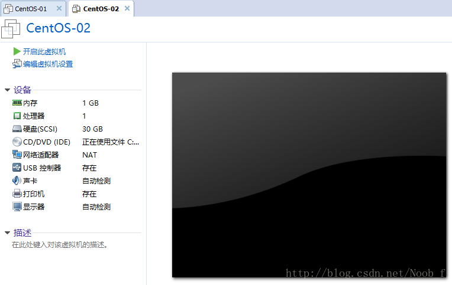Select the 内存 memory device label
This screenshot has width=452, height=285.
30,103
